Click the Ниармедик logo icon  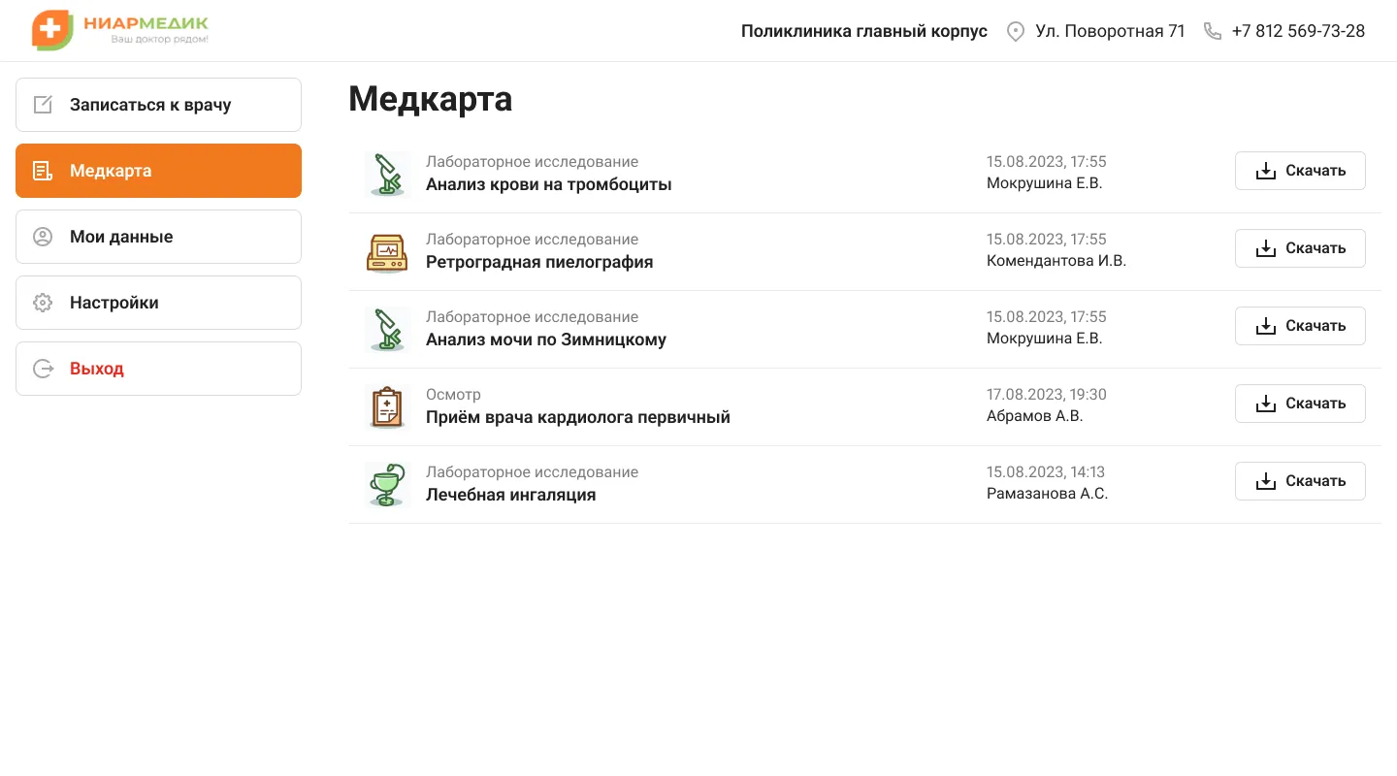click(52, 30)
